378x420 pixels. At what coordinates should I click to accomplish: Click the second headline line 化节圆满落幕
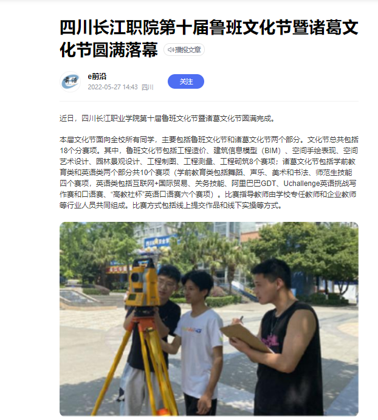(x=109, y=50)
